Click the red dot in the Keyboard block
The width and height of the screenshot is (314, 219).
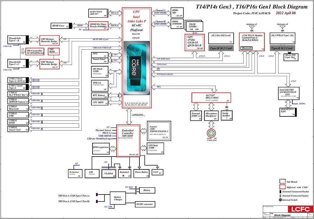tap(123, 176)
